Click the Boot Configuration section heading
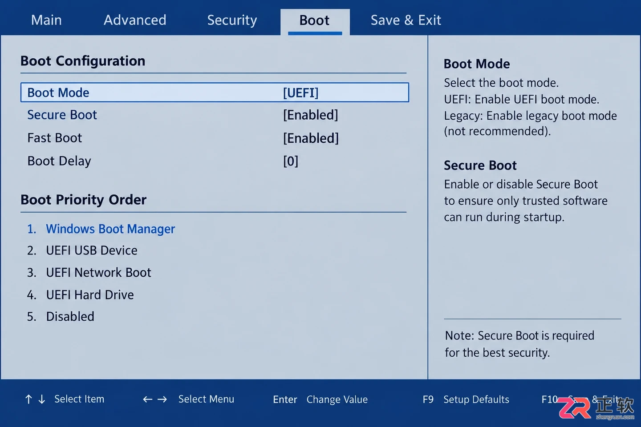641x427 pixels. point(83,61)
